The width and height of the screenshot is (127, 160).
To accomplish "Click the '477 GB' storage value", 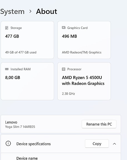I will (12, 36).
